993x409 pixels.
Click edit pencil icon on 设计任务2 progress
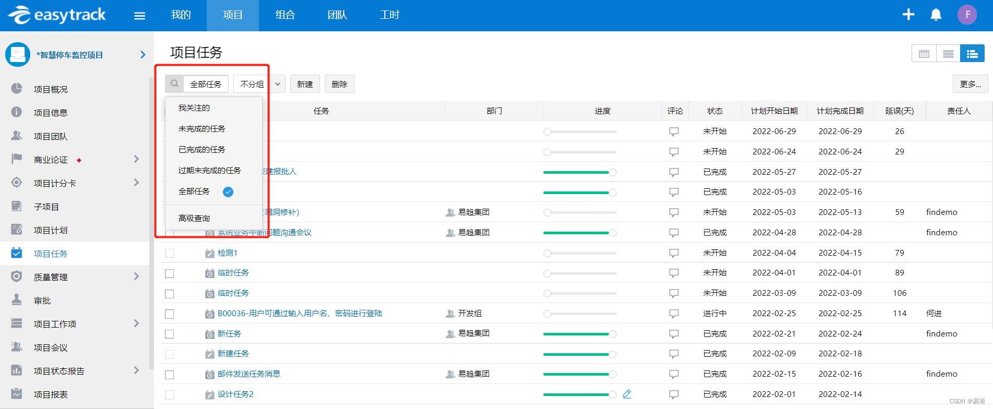click(x=627, y=394)
